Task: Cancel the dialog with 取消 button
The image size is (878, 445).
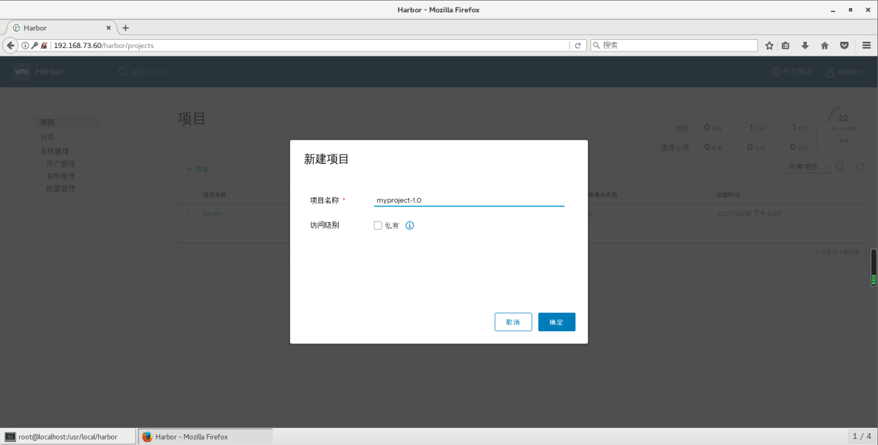Action: pos(513,322)
